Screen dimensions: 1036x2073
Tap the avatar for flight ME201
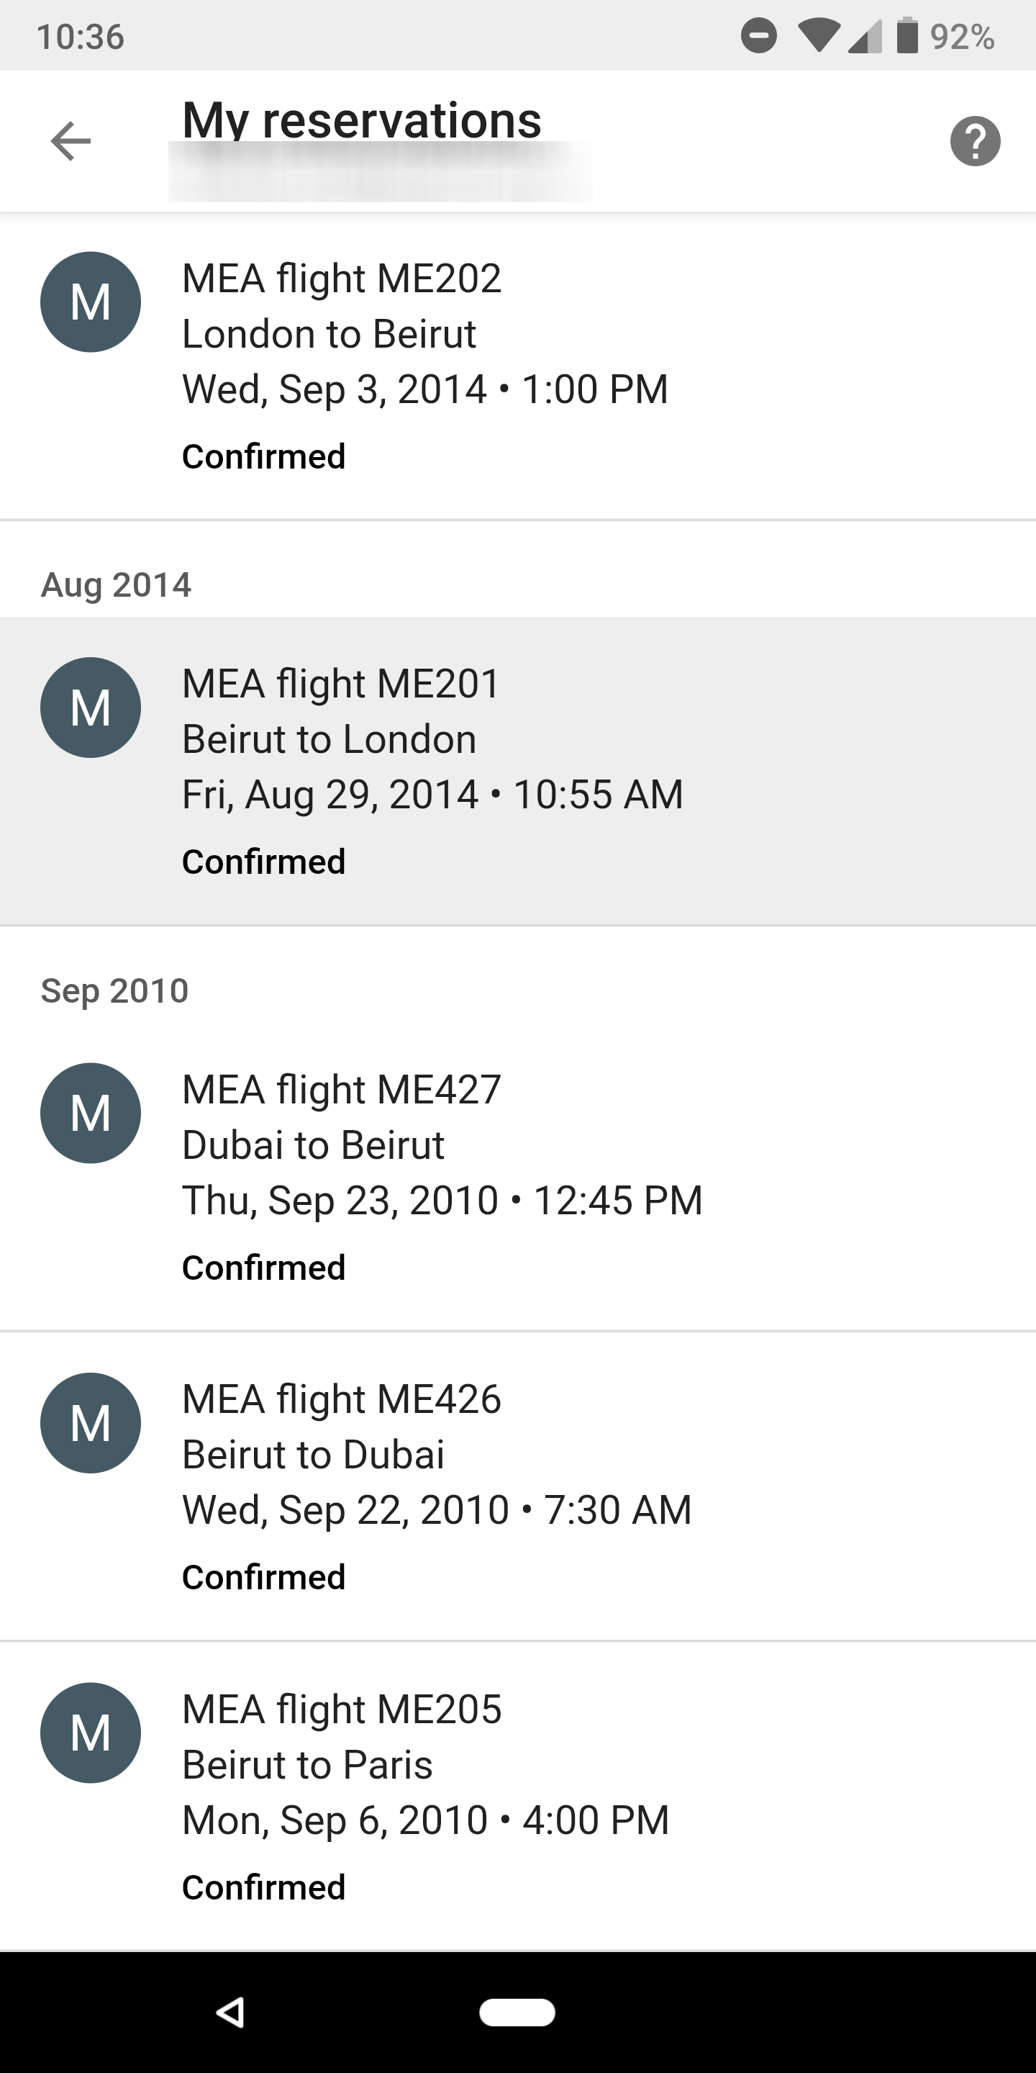[91, 708]
